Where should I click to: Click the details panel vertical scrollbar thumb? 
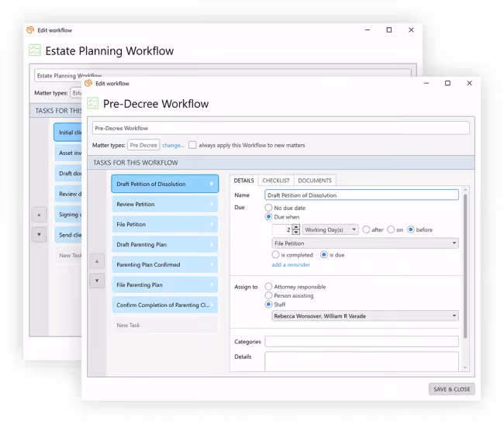[x=465, y=266]
